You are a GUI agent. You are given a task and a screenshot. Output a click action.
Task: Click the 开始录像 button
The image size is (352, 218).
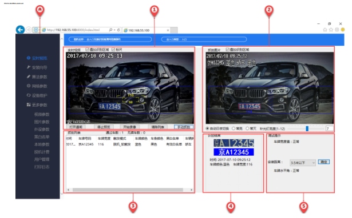point(129,127)
